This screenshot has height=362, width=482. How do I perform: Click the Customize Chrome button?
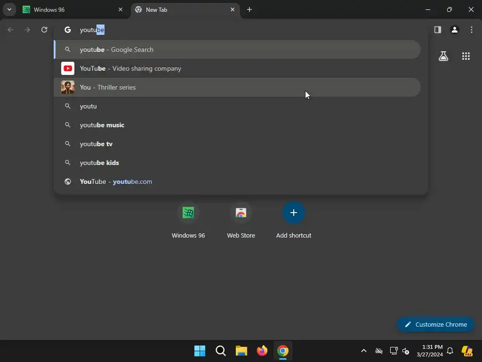click(435, 324)
